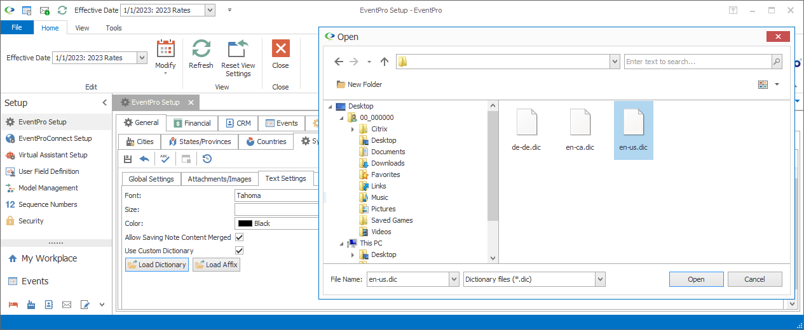This screenshot has height=330, width=804.
Task: Toggle Use Custom Dictionary checkbox
Action: tap(240, 251)
